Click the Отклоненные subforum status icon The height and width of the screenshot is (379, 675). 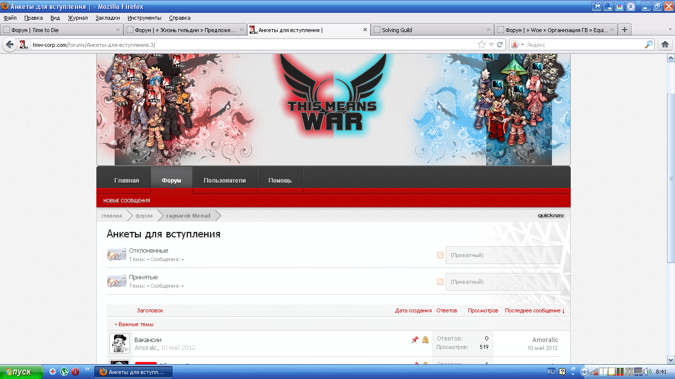(117, 255)
